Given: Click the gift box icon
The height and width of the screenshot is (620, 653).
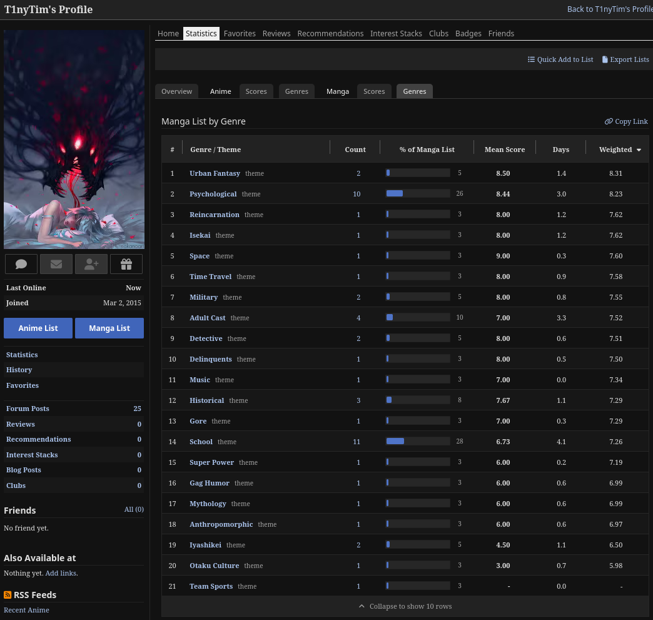Looking at the screenshot, I should point(126,264).
